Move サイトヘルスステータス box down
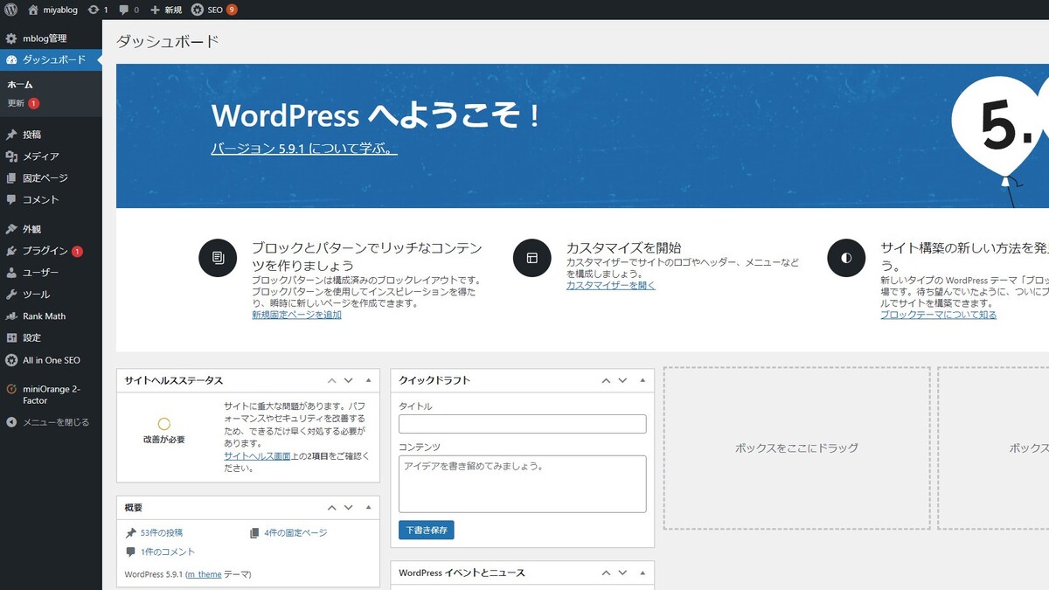Image resolution: width=1049 pixels, height=590 pixels. [x=349, y=380]
